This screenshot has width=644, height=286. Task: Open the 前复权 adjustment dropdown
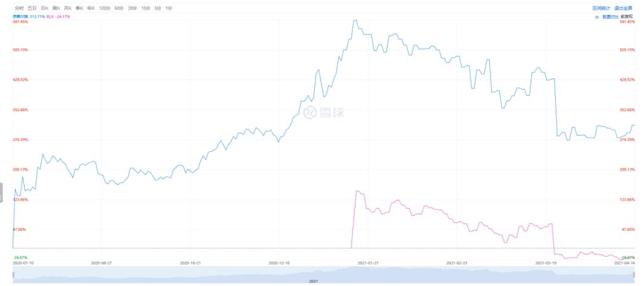[627, 17]
